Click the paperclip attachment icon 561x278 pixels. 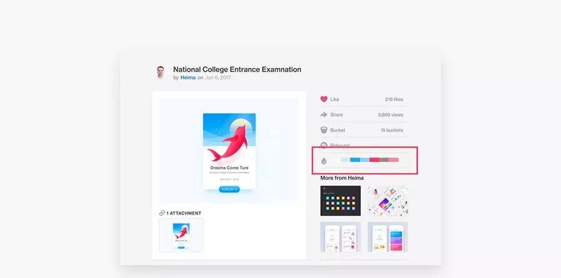(x=162, y=213)
